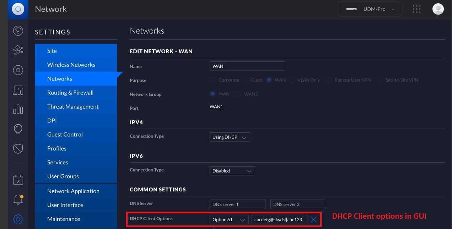Select the WAN purpose radio button
Image resolution: width=452 pixels, height=229 pixels.
point(269,80)
